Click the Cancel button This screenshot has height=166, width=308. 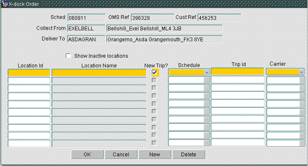(x=121, y=155)
